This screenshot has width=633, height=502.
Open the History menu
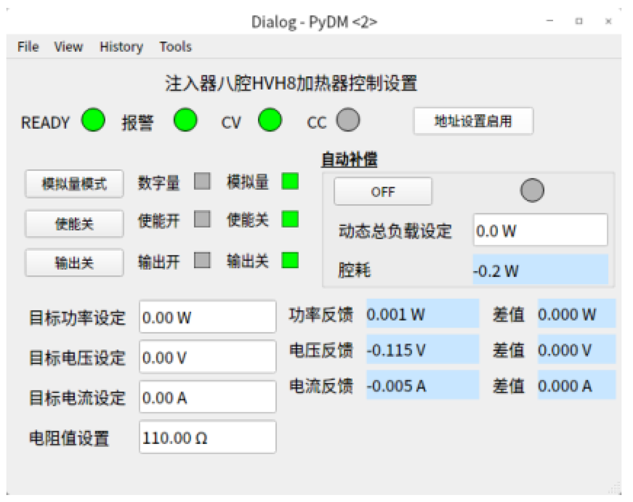coord(121,47)
